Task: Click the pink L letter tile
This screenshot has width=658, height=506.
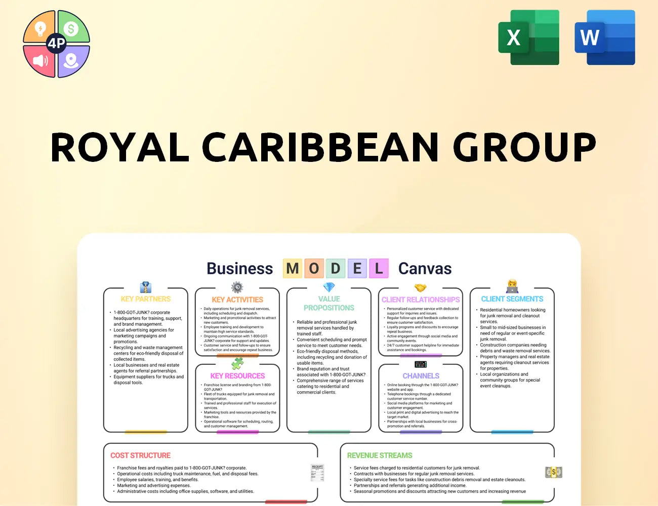Action: tap(379, 268)
